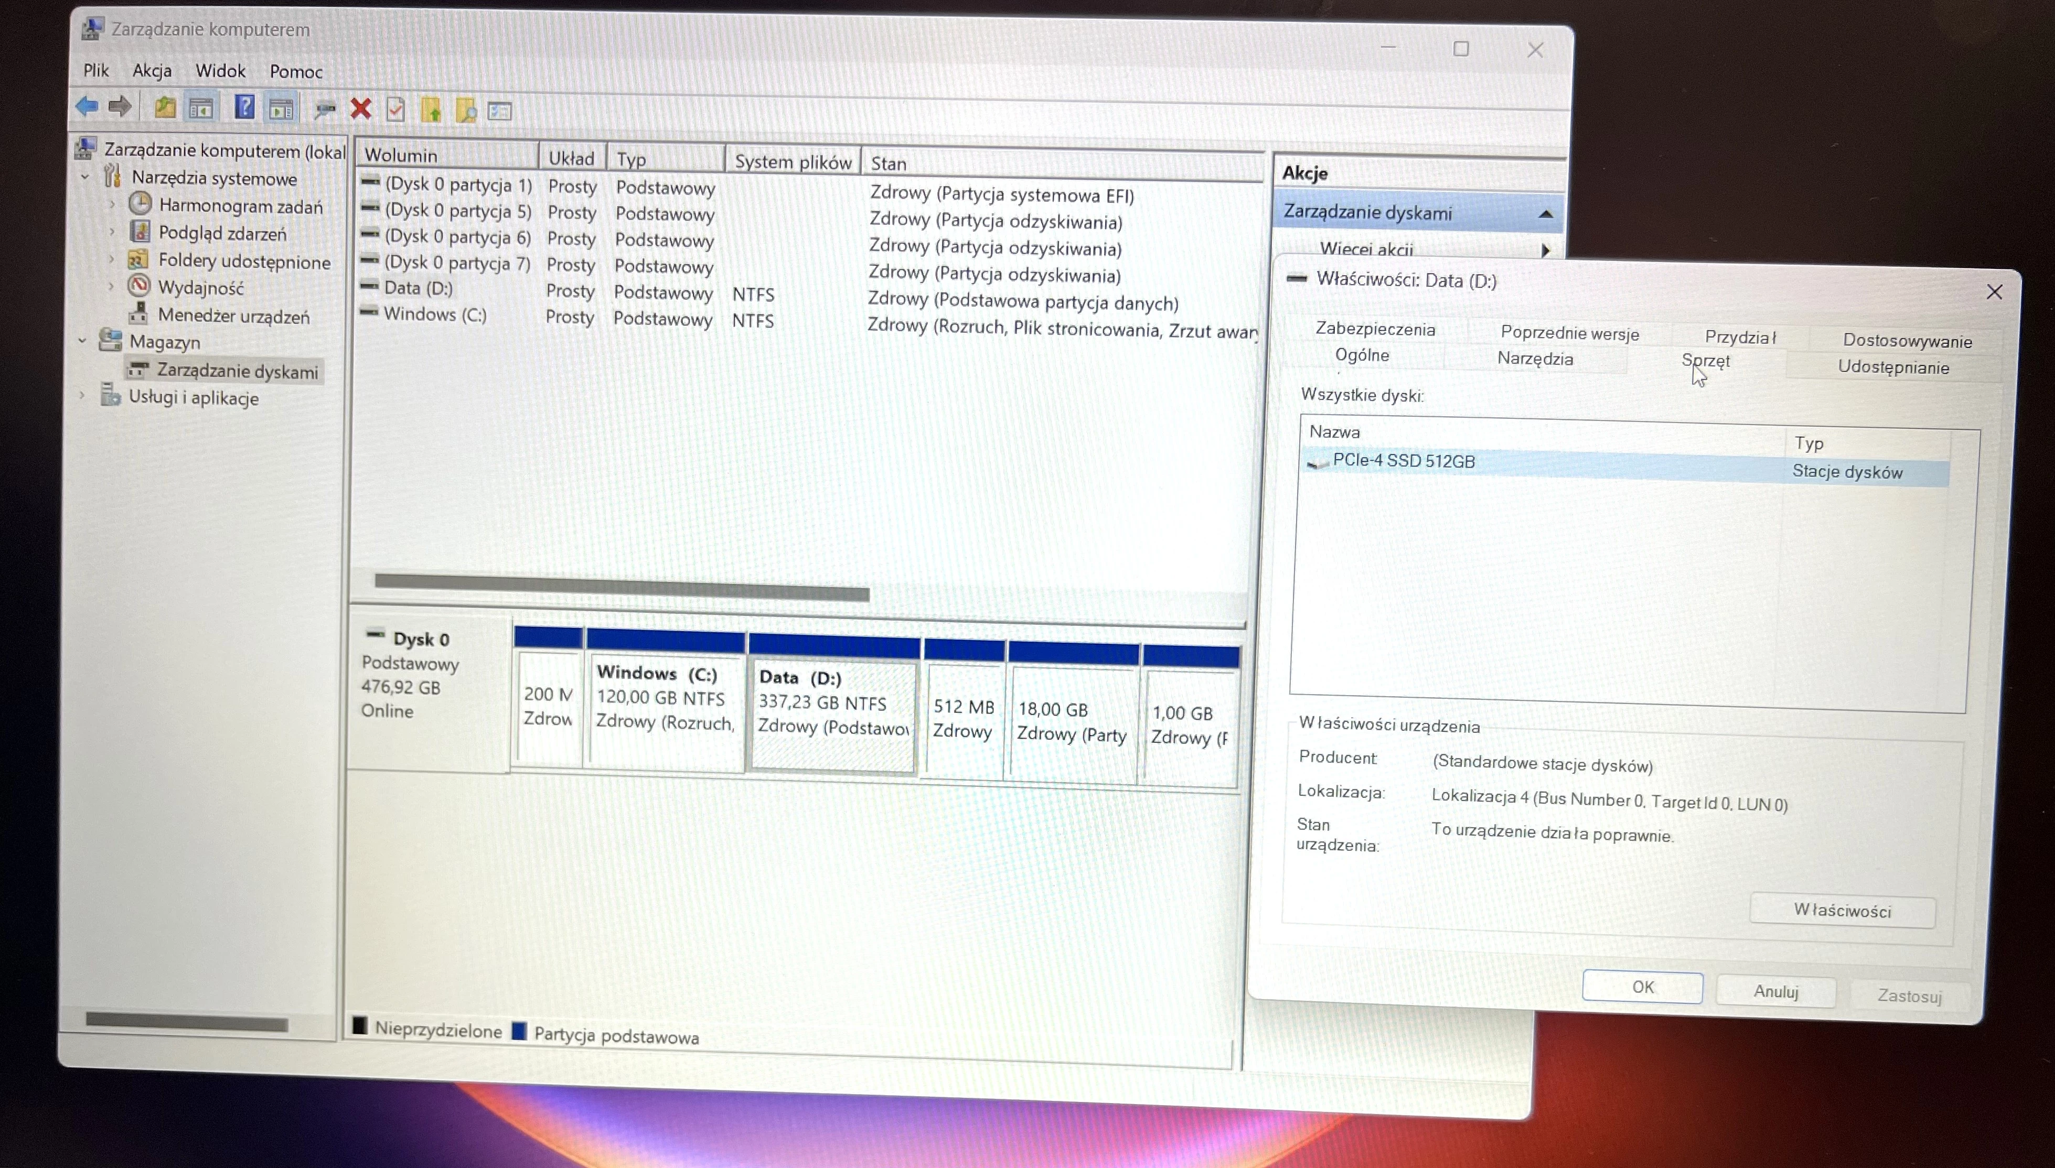2055x1168 pixels.
Task: Click the Up one level folder icon
Action: (165, 107)
